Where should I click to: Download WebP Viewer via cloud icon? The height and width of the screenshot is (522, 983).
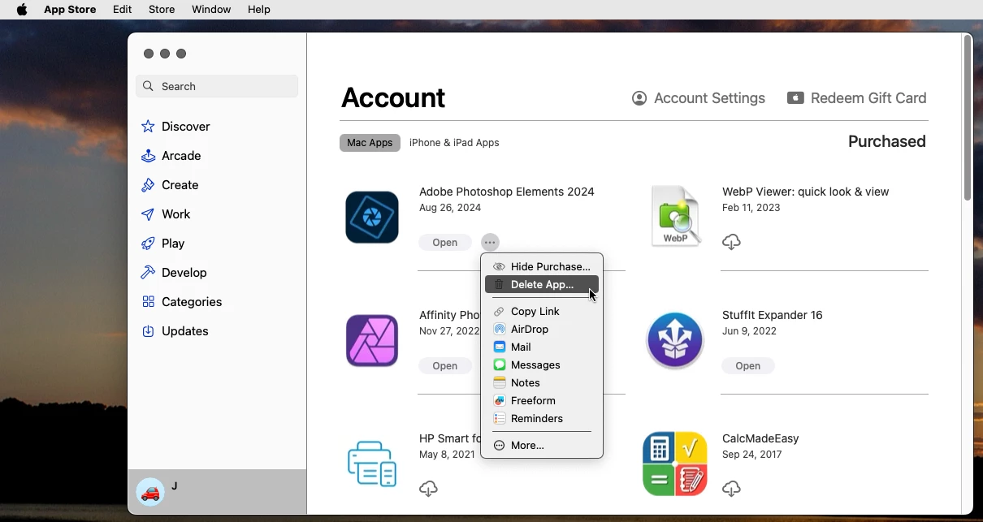coord(731,242)
